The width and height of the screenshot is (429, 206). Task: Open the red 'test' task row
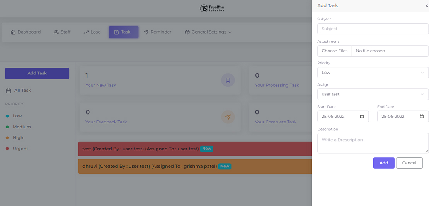[x=195, y=149]
